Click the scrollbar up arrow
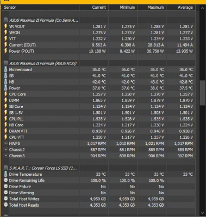Image resolution: width=206 pixels, height=217 pixels. tap(203, 8)
